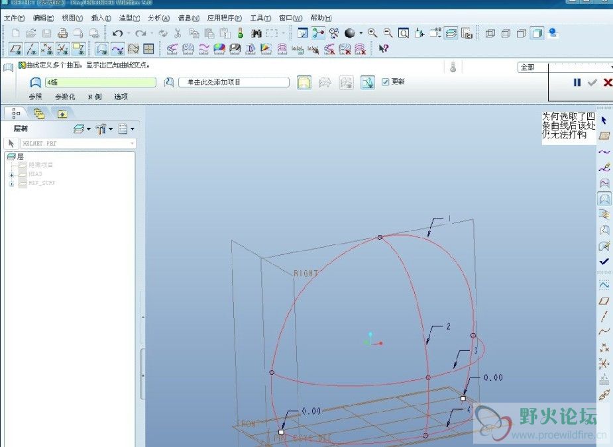Image resolution: width=613 pixels, height=447 pixels.
Task: Click the Save disk icon
Action: click(47, 33)
